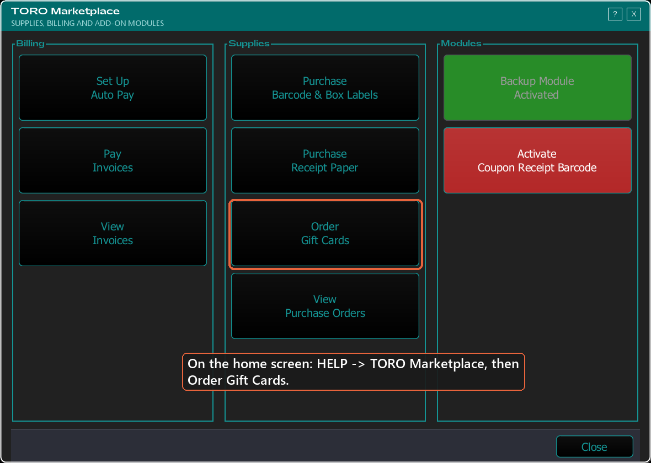Open Pay Invoices
This screenshot has width=651, height=463.
(x=113, y=160)
